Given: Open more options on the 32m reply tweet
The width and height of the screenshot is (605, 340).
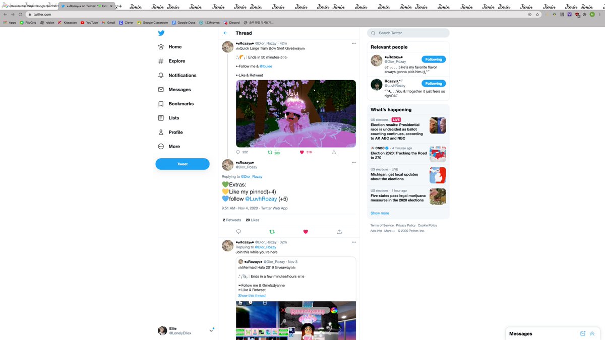Looking at the screenshot, I should click(354, 242).
